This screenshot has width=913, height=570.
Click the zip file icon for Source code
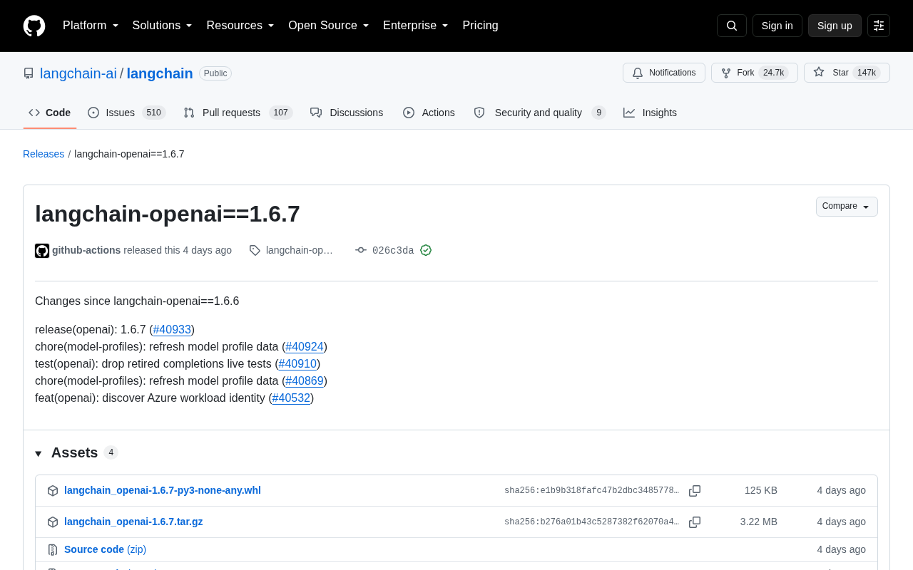(53, 550)
